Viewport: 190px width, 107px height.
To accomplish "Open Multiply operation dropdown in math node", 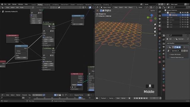I will (x=21, y=51).
